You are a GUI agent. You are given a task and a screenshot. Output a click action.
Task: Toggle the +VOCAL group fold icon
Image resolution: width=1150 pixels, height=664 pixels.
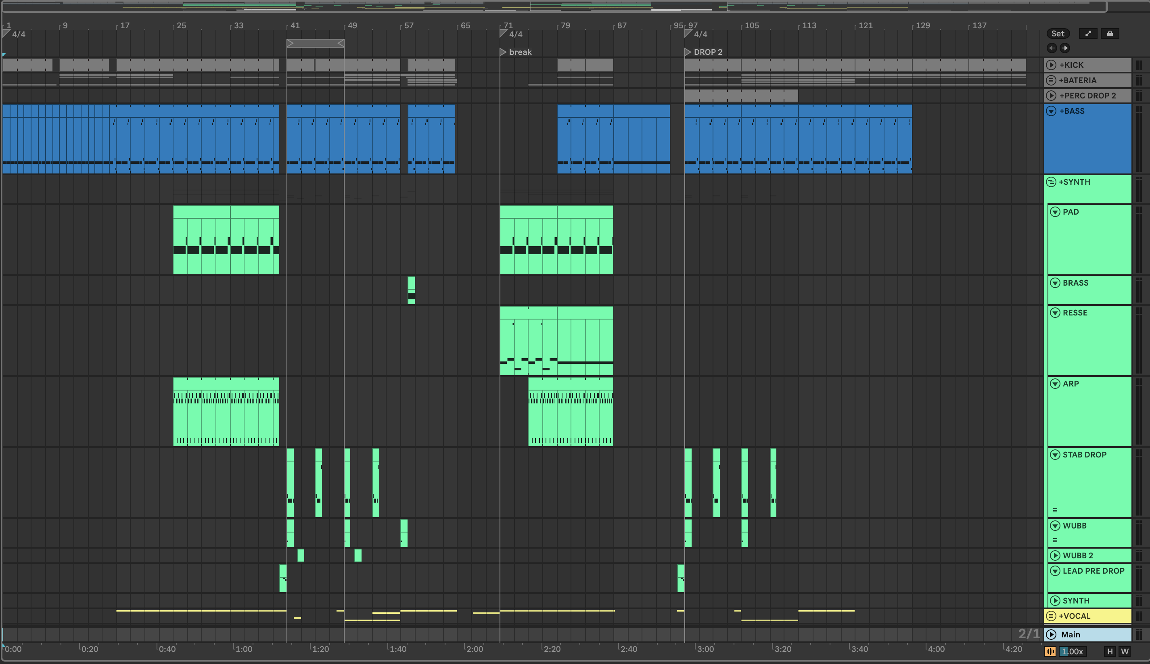pos(1051,616)
